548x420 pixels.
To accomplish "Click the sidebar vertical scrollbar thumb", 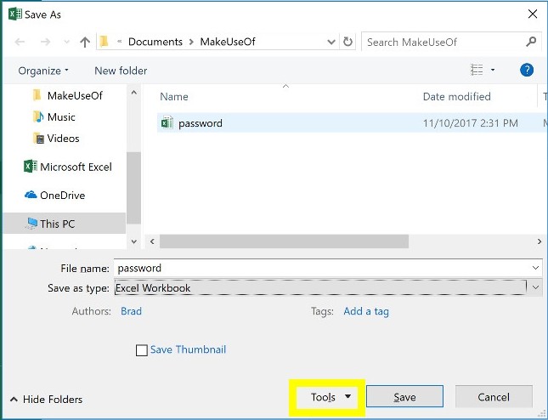I will (133, 188).
